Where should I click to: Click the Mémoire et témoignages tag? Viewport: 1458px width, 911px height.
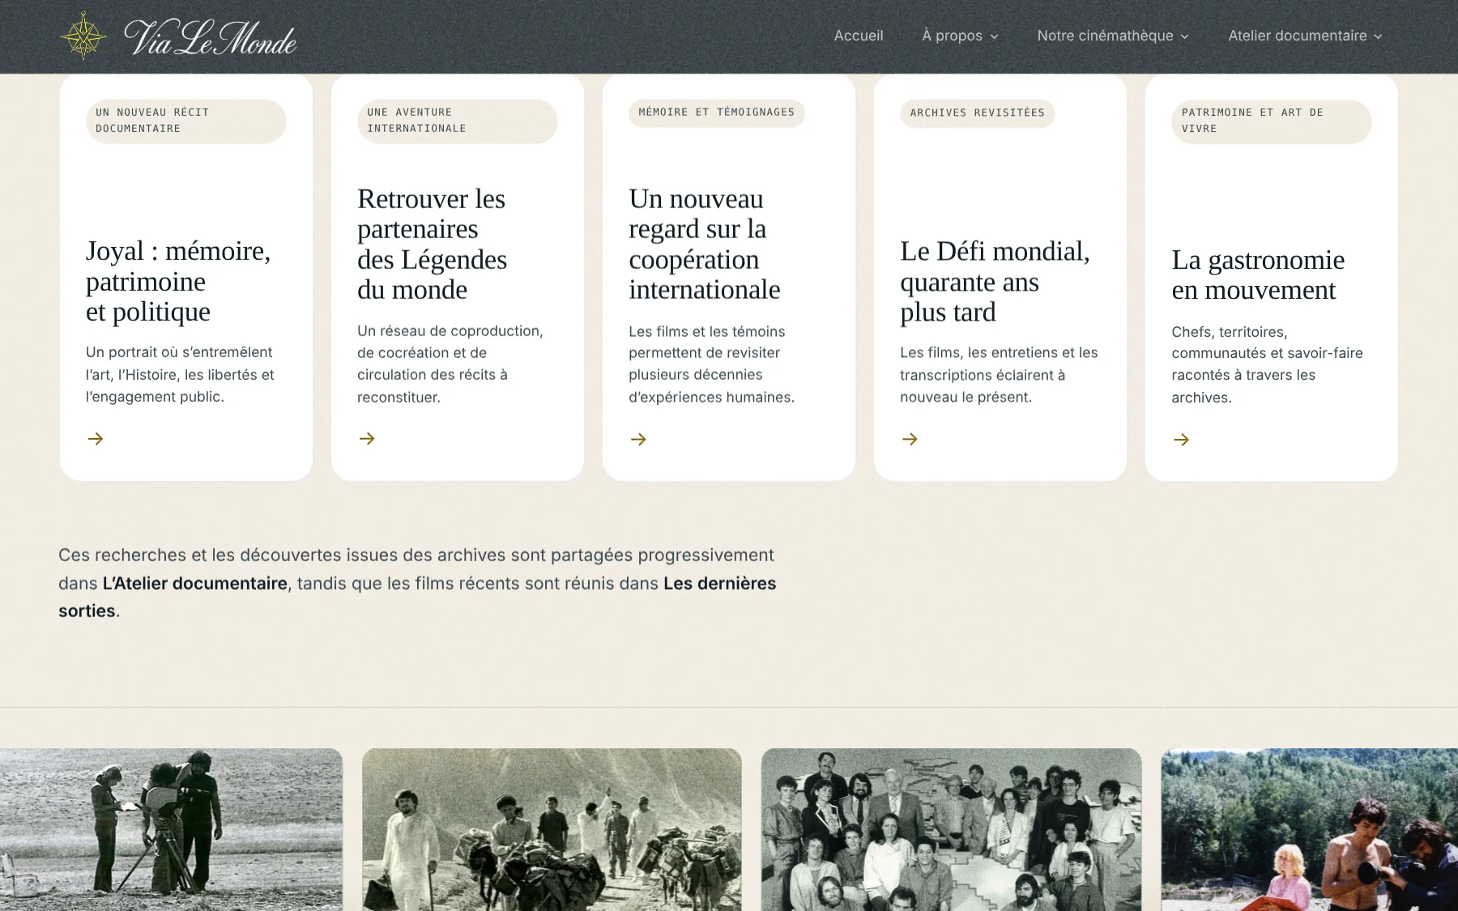(717, 113)
